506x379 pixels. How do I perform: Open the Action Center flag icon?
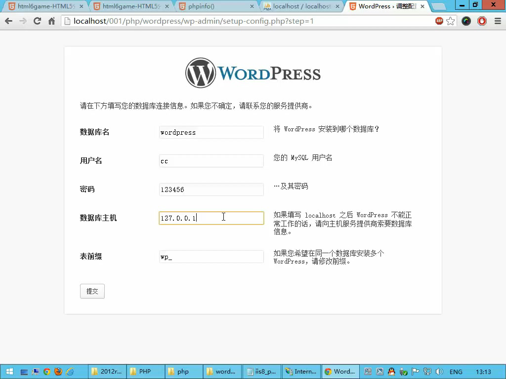tap(415, 372)
